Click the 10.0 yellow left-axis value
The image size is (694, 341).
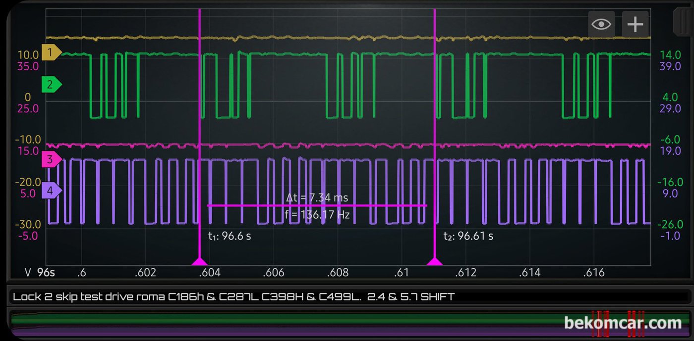coord(28,55)
